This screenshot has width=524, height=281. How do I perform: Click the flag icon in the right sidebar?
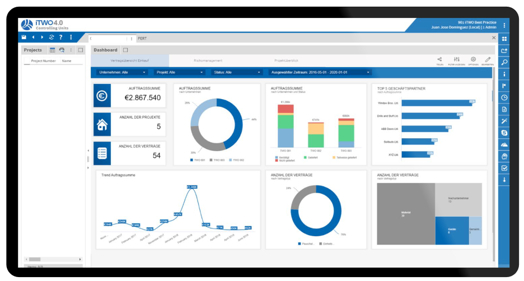point(504,86)
